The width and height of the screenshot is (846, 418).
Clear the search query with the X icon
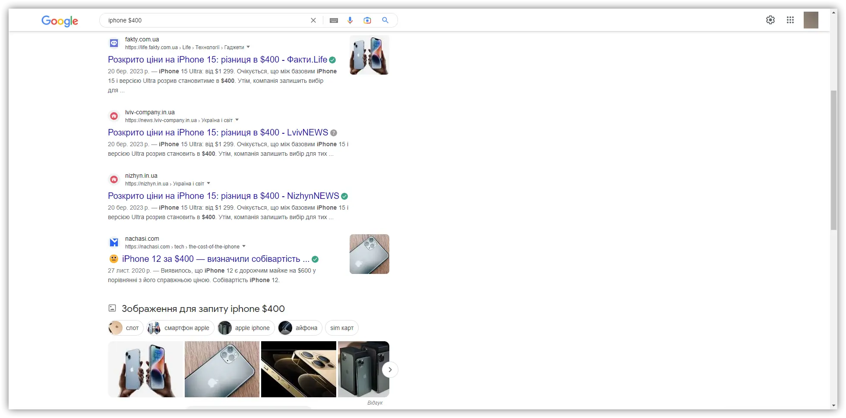click(x=313, y=20)
